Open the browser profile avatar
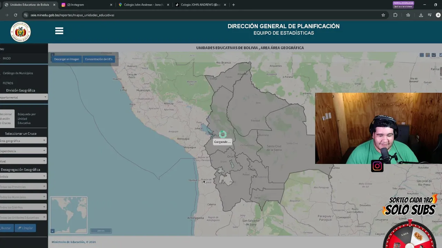 pyautogui.click(x=438, y=15)
